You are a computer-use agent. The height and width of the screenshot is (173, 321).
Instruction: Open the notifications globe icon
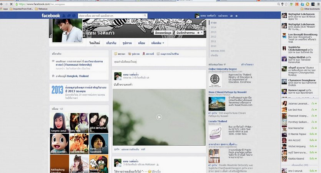[73, 16]
